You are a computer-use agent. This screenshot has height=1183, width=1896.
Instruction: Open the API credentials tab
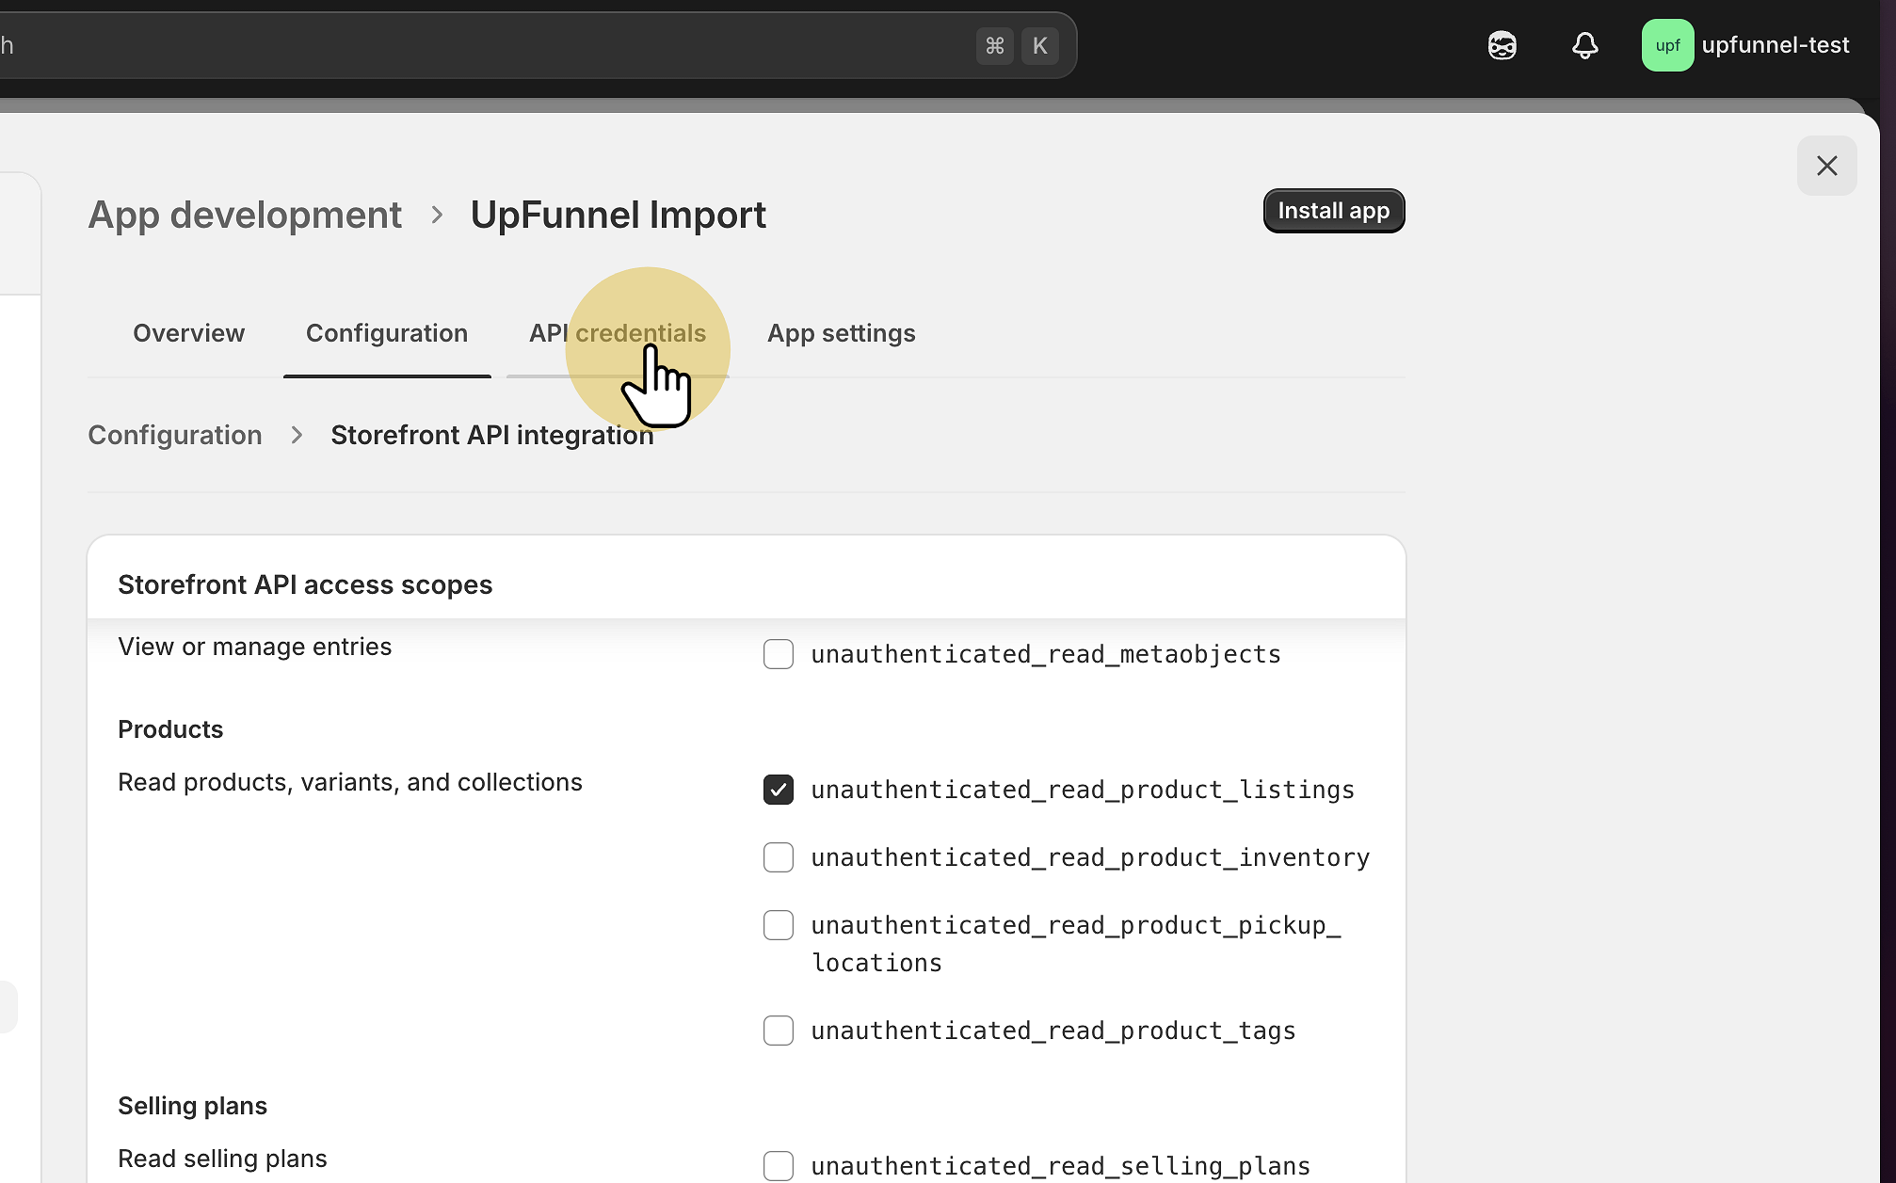617,333
